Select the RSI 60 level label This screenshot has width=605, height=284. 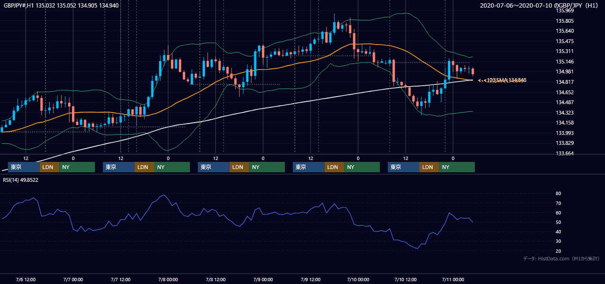(x=559, y=213)
